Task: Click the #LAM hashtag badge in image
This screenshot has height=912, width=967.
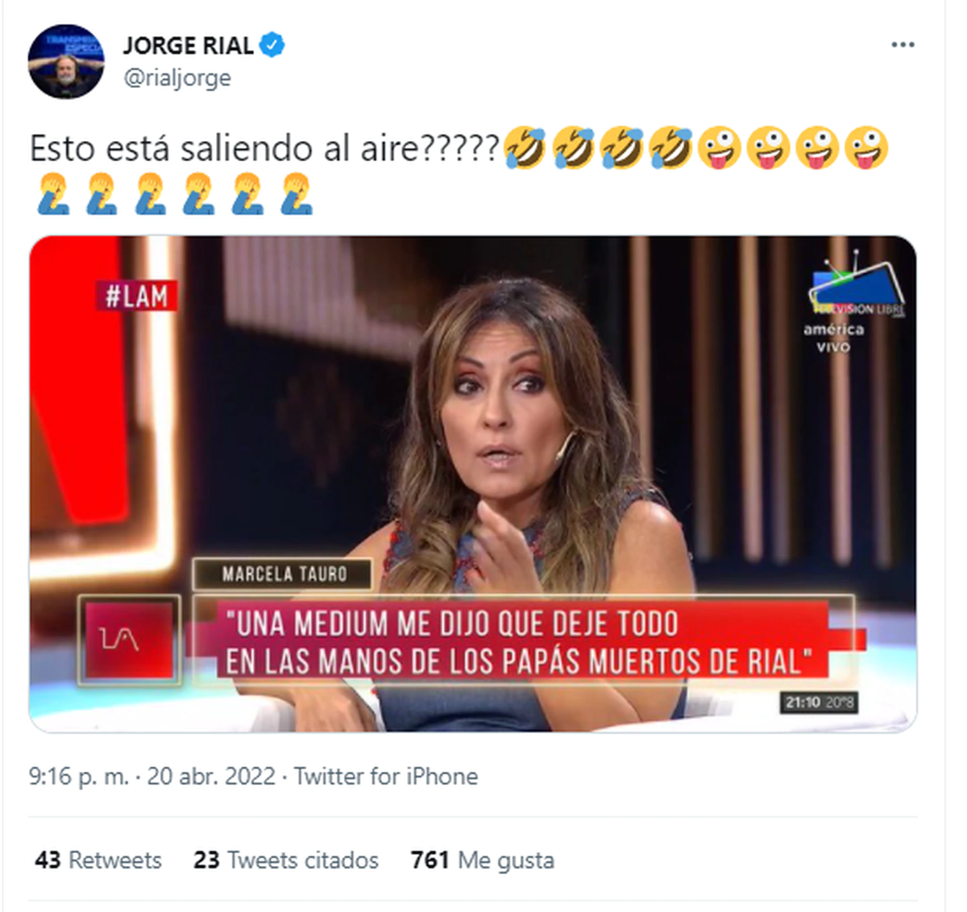Action: pyautogui.click(x=136, y=296)
